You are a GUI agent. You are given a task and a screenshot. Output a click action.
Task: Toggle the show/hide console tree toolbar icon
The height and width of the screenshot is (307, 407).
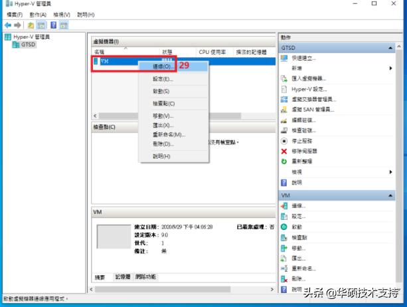[x=41, y=25]
